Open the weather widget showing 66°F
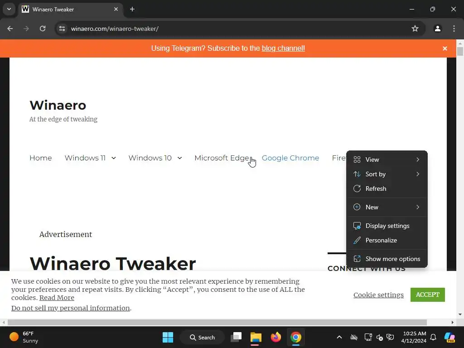This screenshot has width=464, height=348. (x=24, y=337)
